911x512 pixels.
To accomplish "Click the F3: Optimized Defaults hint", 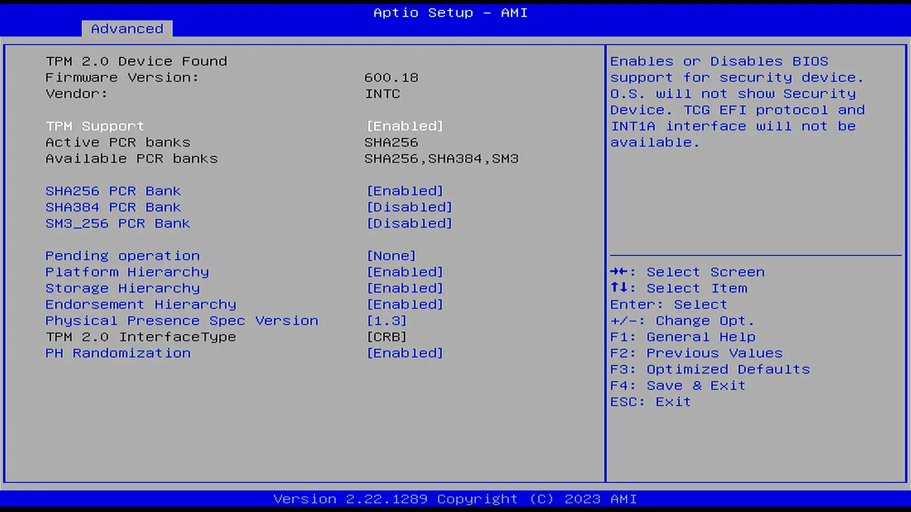I will coord(710,369).
